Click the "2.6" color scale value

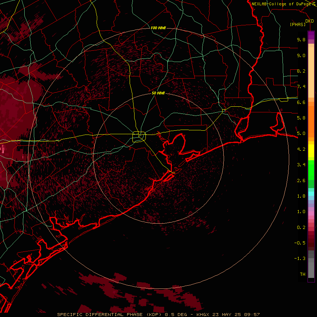301,181
